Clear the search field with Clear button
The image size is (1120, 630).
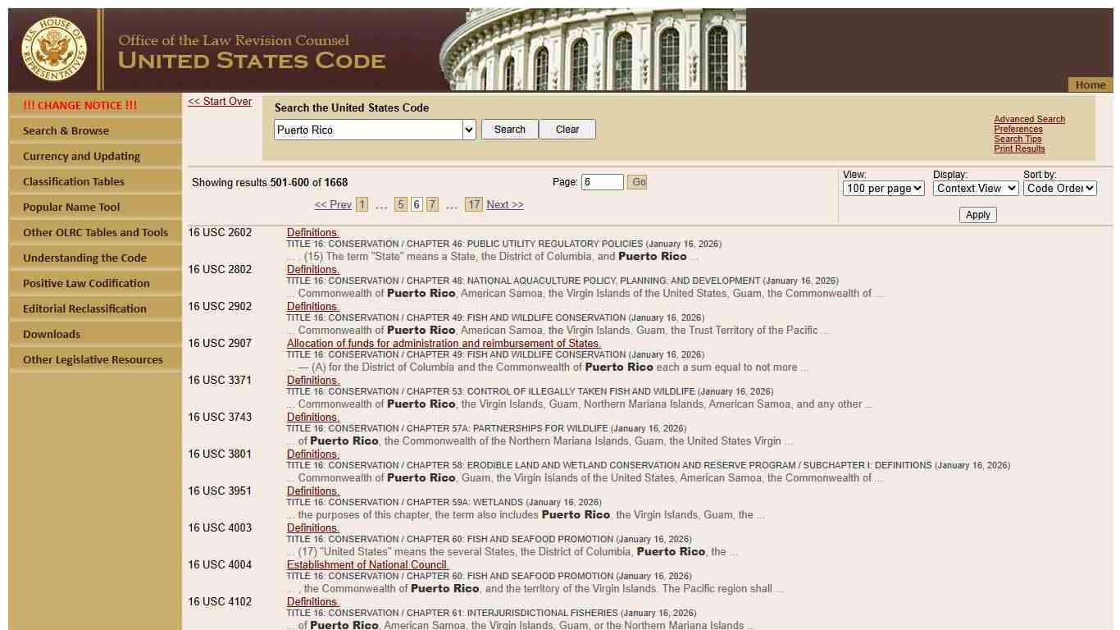(567, 130)
